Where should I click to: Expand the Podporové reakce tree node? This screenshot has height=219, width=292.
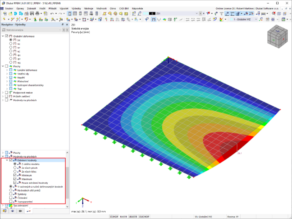click(3, 93)
